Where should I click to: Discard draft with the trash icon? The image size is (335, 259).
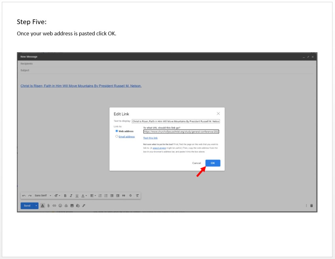311,206
